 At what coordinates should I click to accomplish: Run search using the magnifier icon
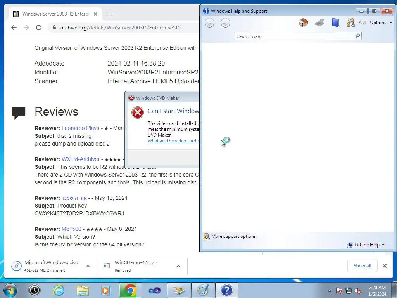[x=357, y=36]
